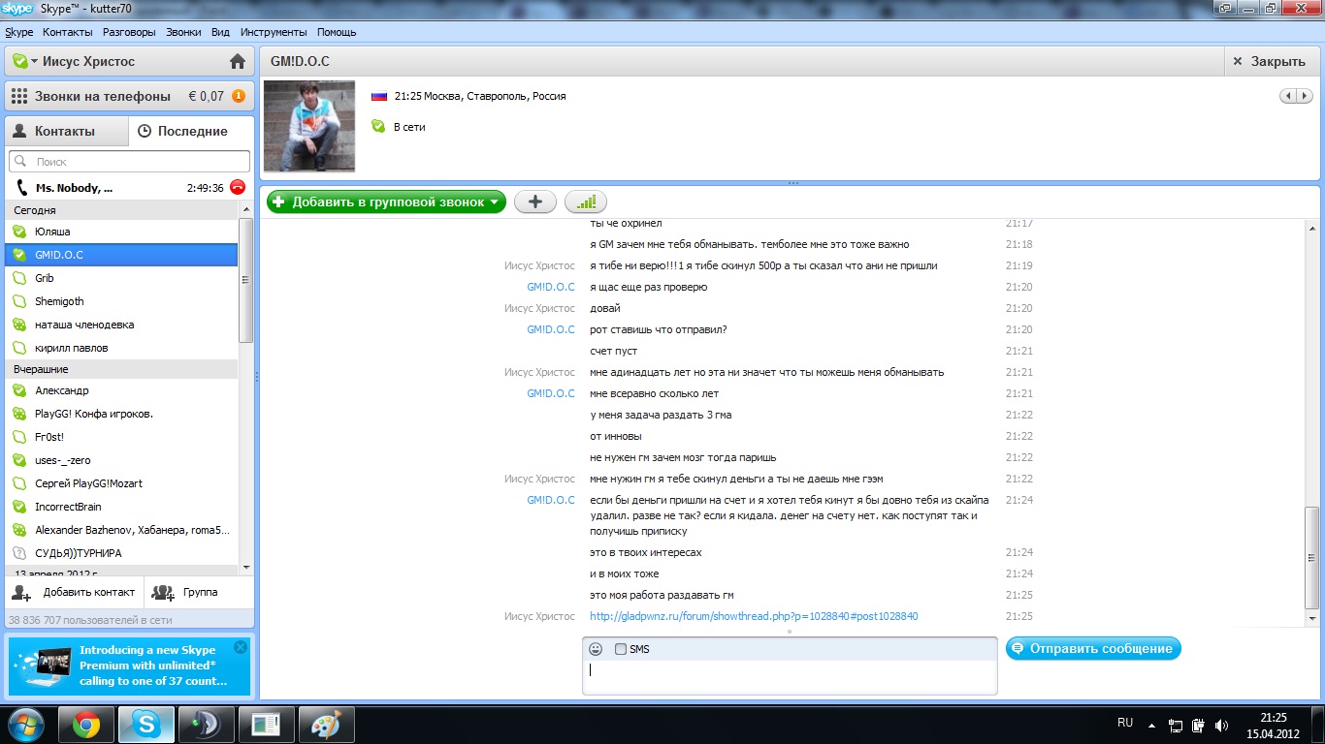Click question-mark icon of СУДЬЯ))ТУРНИРА
Screen dimensions: 1325x744
(x=19, y=553)
